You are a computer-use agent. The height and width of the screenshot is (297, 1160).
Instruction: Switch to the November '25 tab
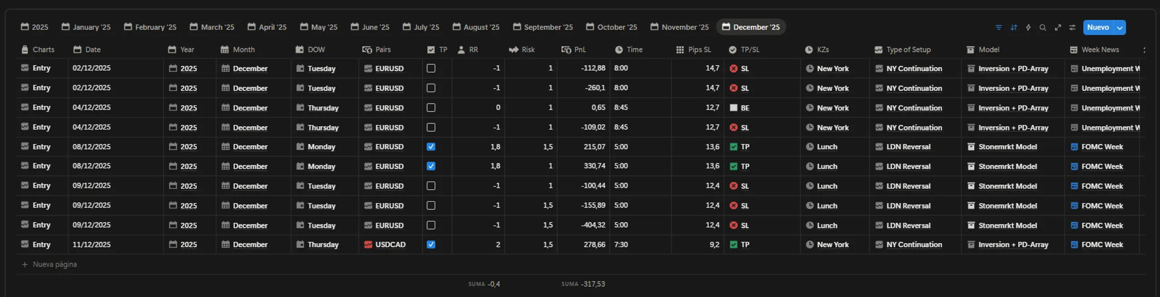point(680,27)
